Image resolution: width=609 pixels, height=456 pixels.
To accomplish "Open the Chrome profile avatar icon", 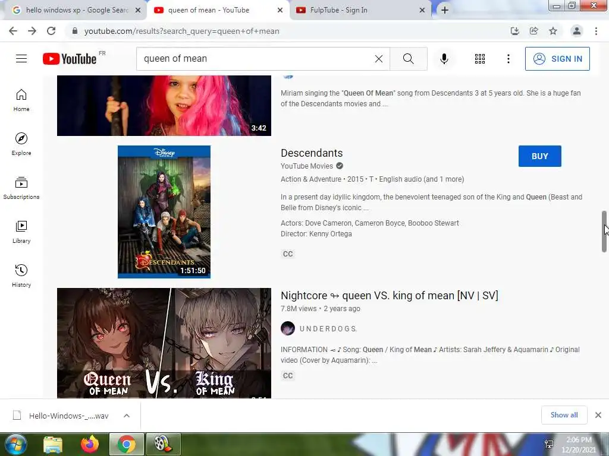I will (x=577, y=31).
